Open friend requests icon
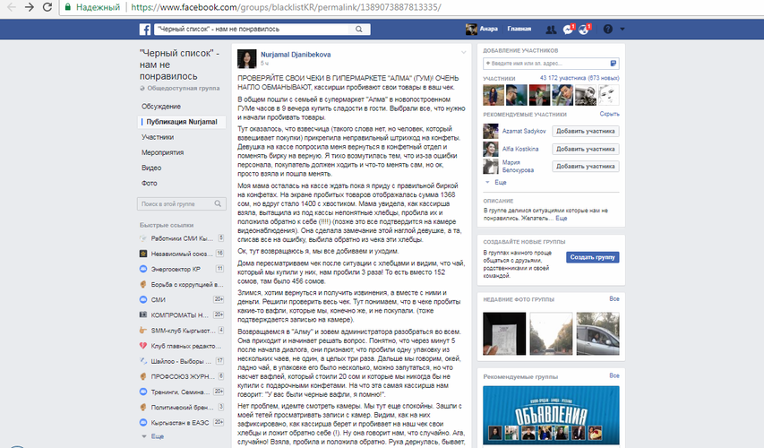 (548, 30)
